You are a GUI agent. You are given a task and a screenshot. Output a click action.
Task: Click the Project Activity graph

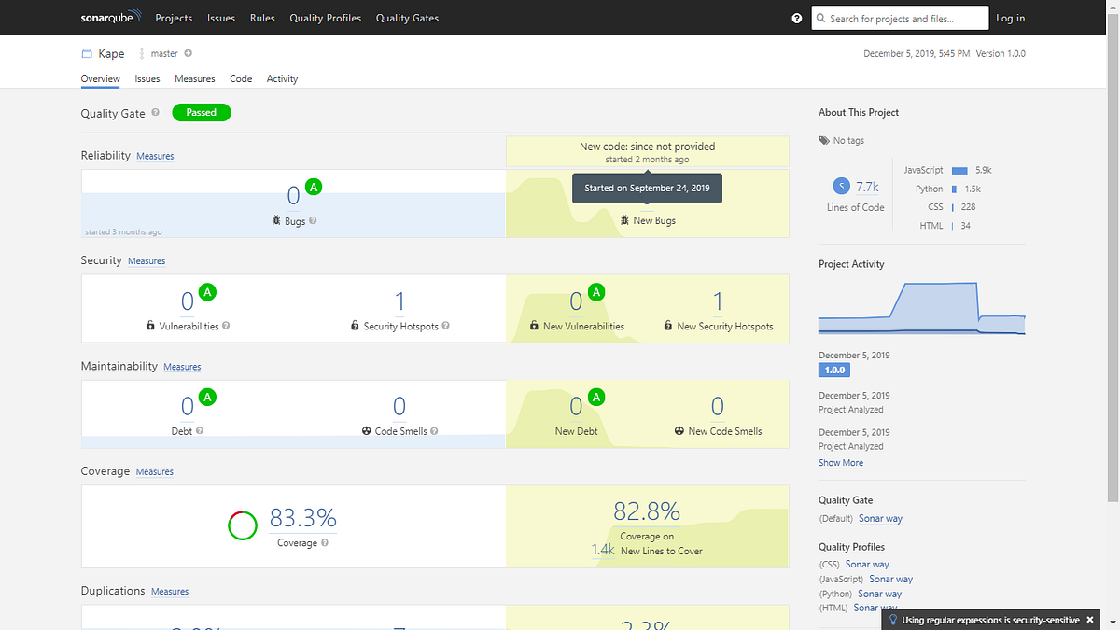click(922, 308)
